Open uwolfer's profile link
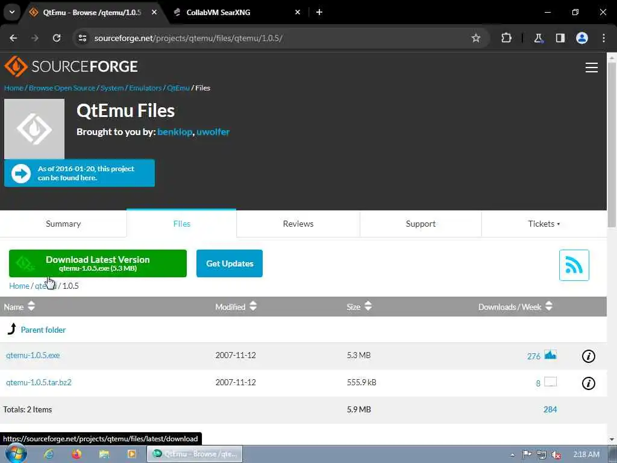This screenshot has width=617, height=463. (x=213, y=132)
